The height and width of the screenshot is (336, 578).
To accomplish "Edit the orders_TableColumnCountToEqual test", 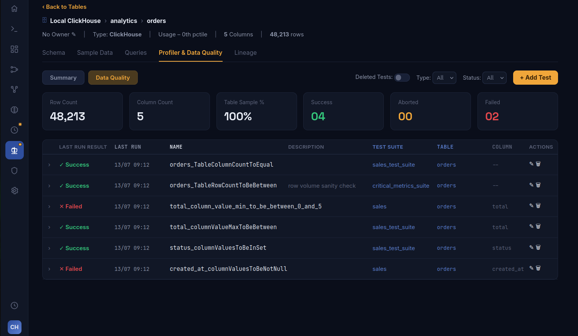I will click(x=532, y=164).
